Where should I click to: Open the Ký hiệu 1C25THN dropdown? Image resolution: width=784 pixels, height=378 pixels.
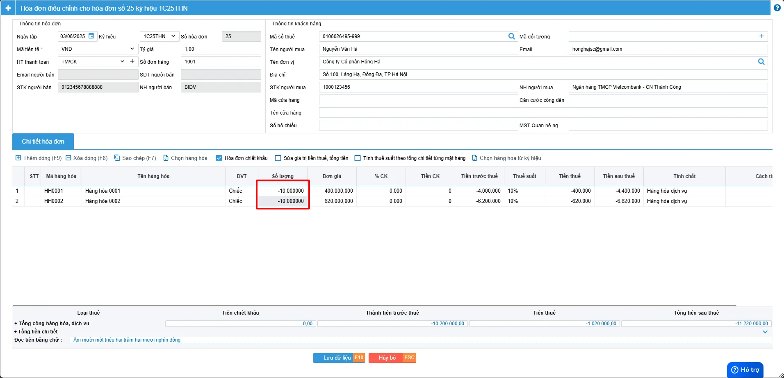160,36
